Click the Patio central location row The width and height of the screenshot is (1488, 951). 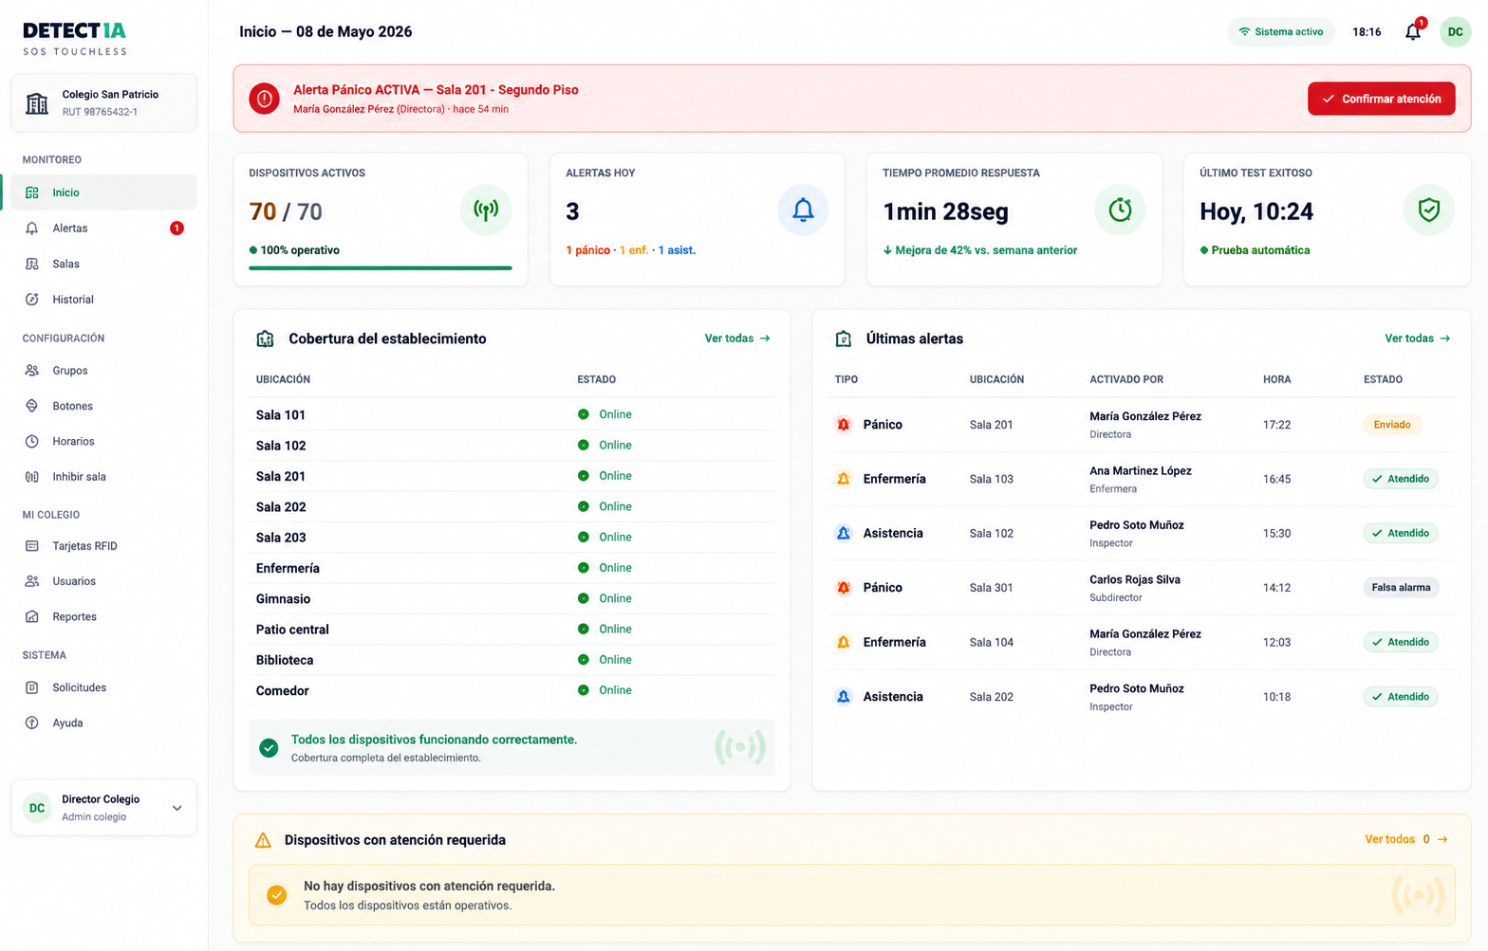click(512, 630)
